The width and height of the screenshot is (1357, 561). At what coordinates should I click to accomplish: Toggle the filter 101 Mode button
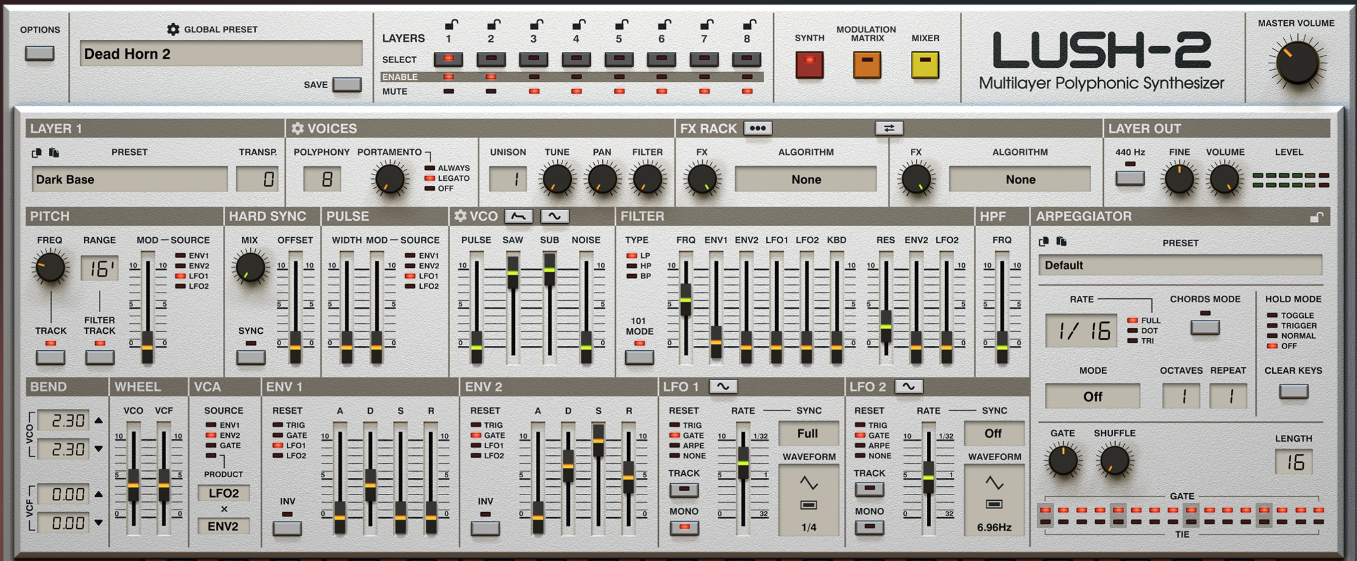[640, 357]
